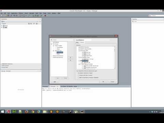Collapse the ADF Common Runtime library node
164x123 pixels.
tap(79, 64)
